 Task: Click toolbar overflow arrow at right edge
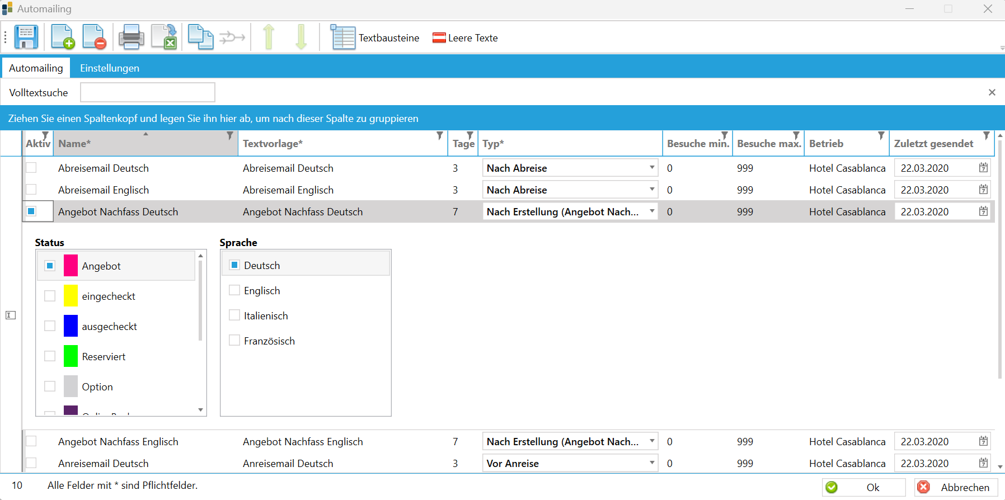point(1002,49)
